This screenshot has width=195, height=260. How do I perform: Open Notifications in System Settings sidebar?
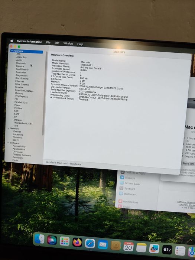tap(128, 202)
